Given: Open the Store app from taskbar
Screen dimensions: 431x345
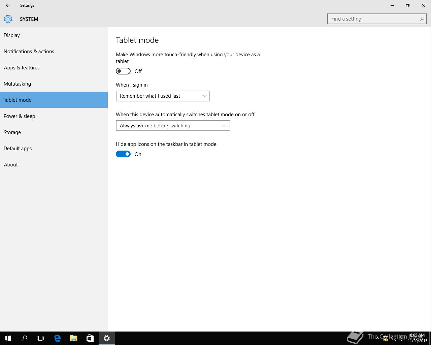Looking at the screenshot, I should pyautogui.click(x=90, y=338).
